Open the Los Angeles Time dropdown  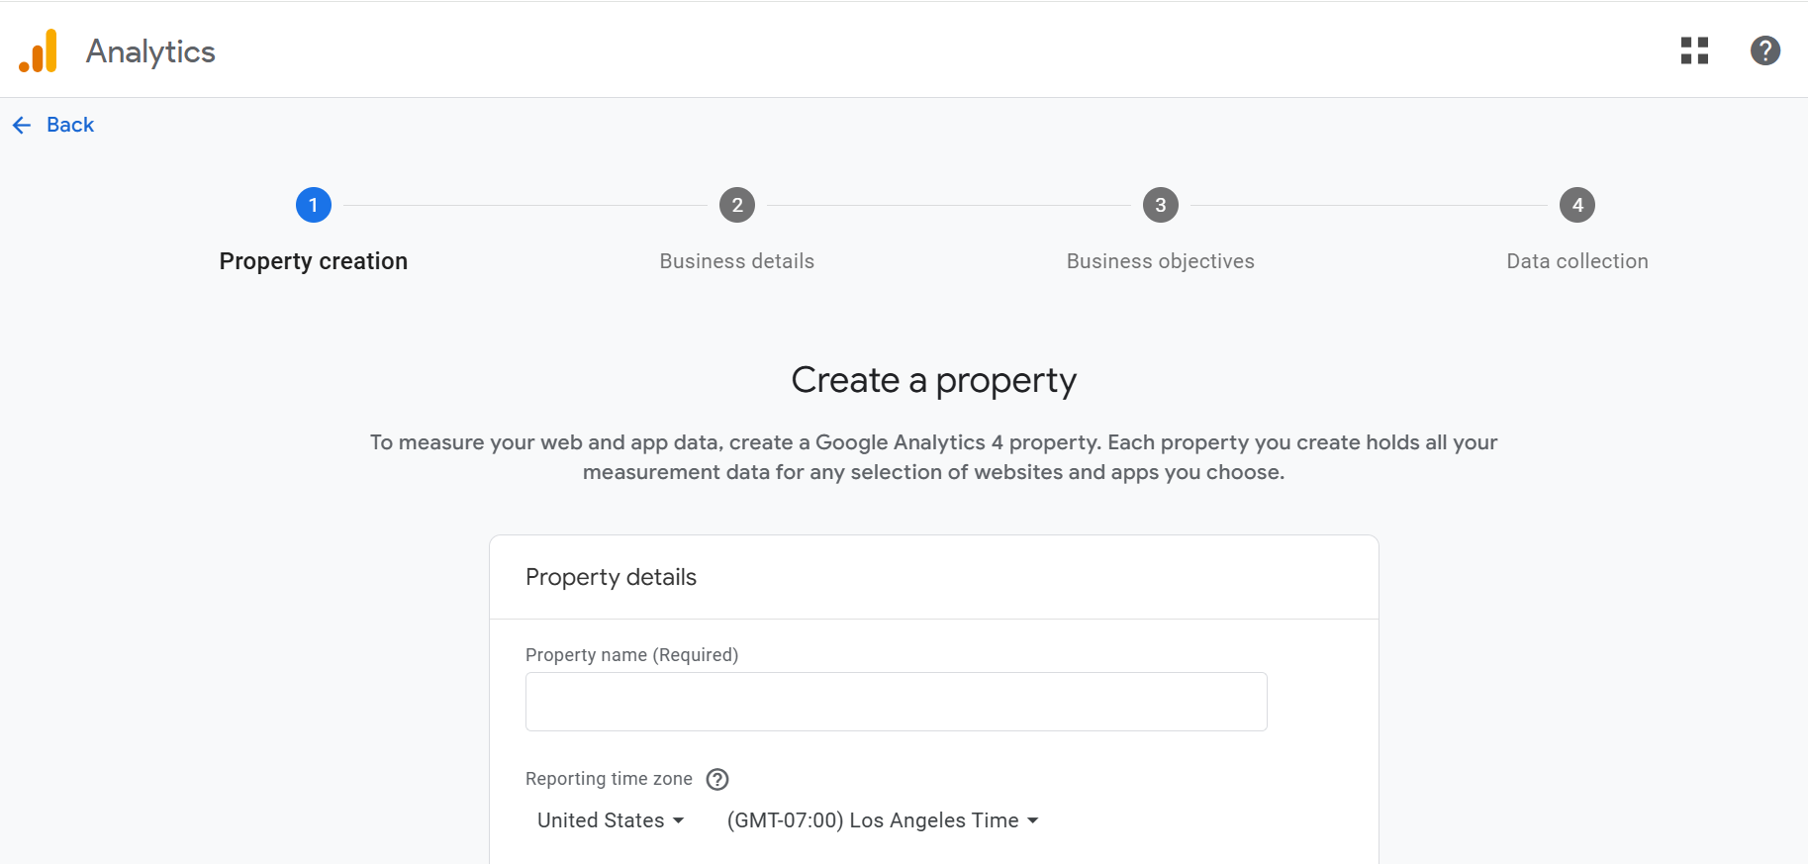click(883, 820)
